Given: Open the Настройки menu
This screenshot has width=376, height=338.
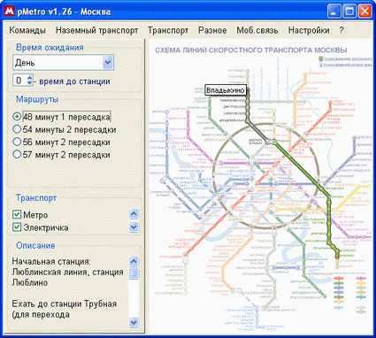Looking at the screenshot, I should point(309,30).
